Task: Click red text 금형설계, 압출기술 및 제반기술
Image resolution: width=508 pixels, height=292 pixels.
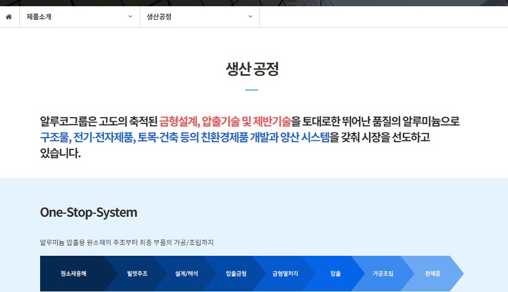Action: (x=225, y=121)
